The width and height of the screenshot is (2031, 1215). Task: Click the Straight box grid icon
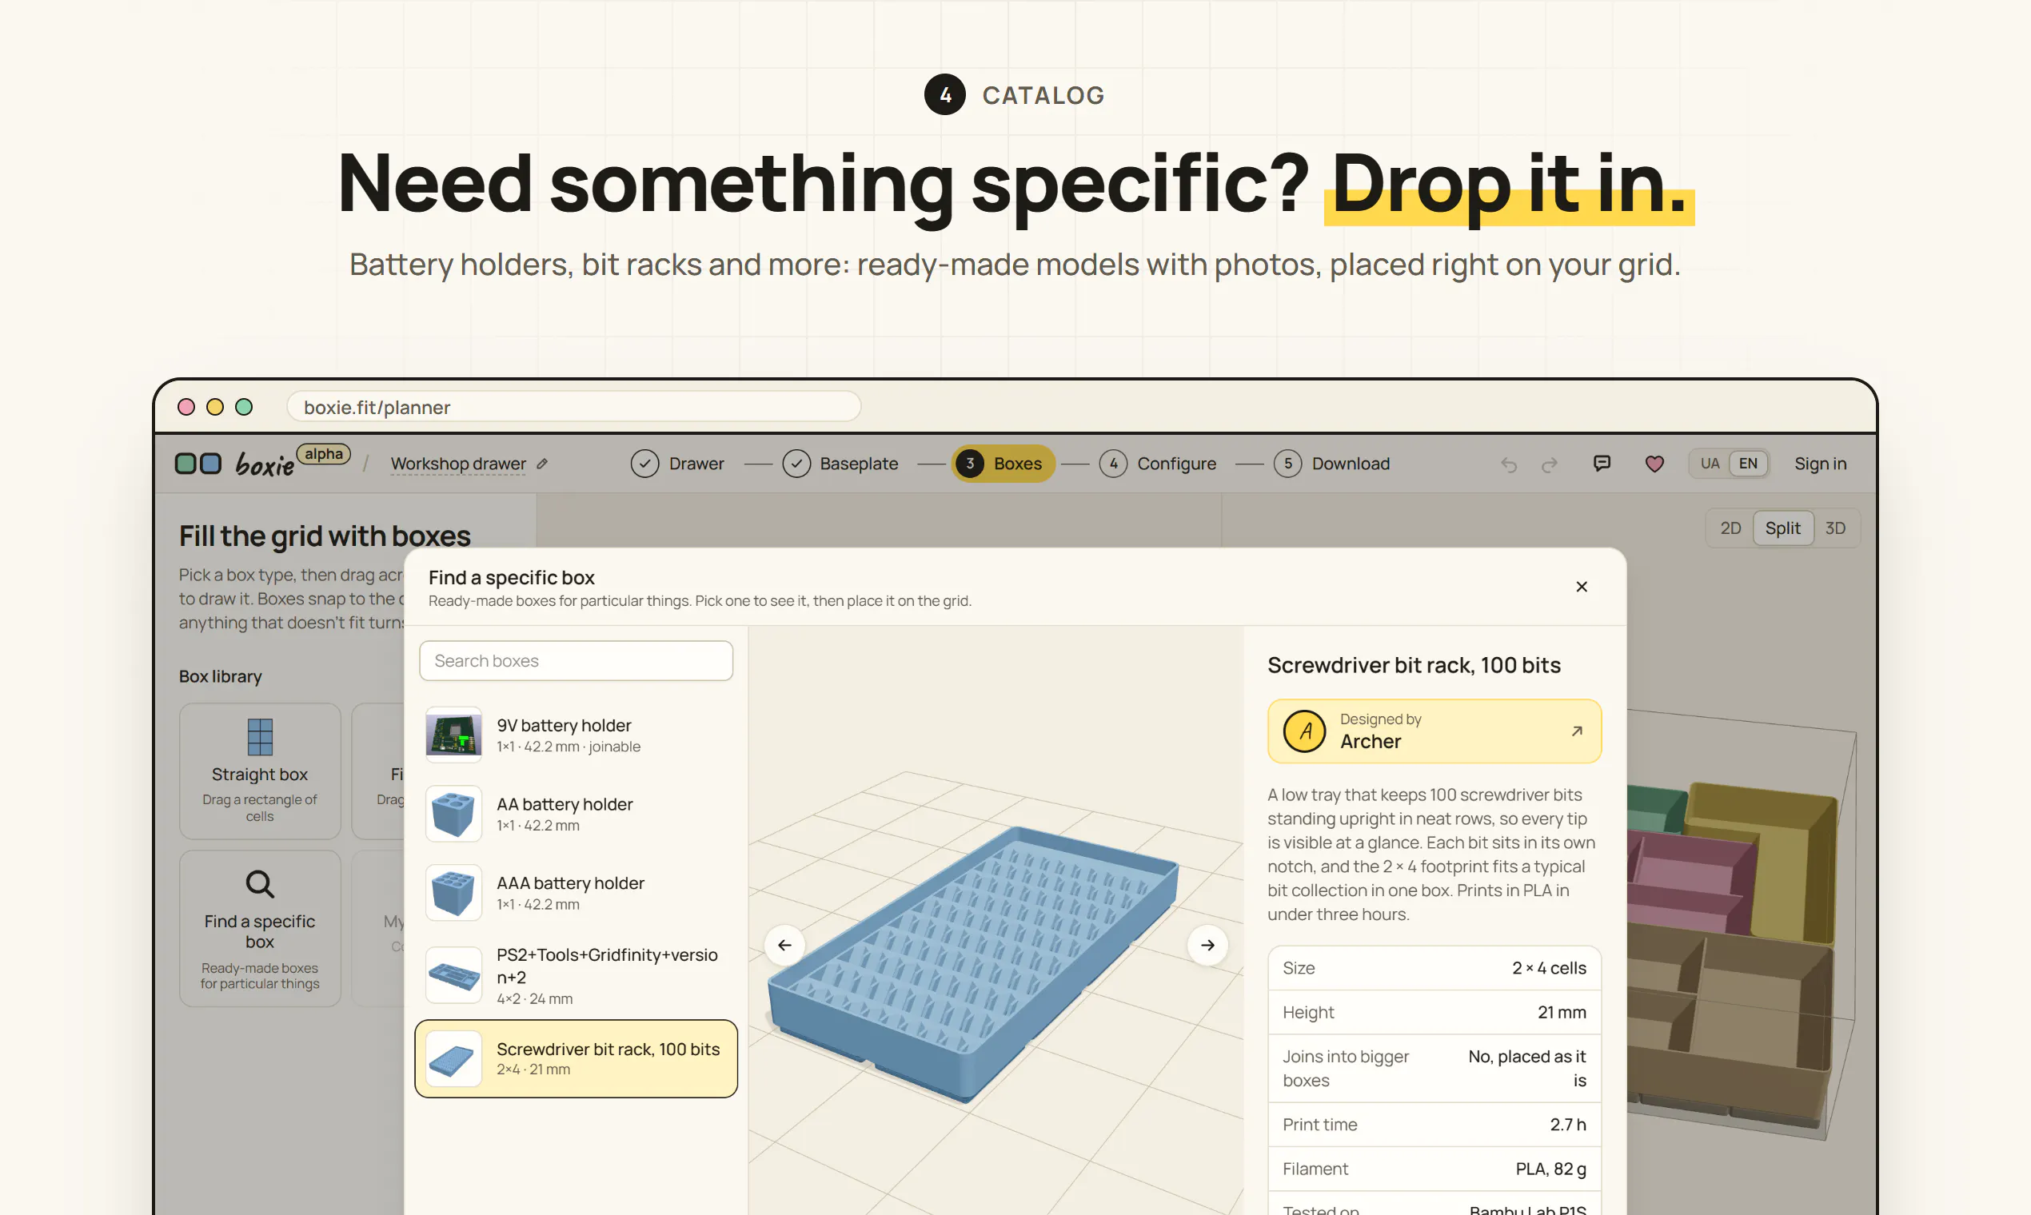[x=260, y=737]
